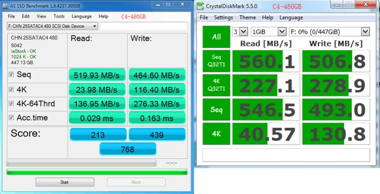The width and height of the screenshot is (380, 194).
Task: Click the S042 firmware text
Action: coord(16,45)
